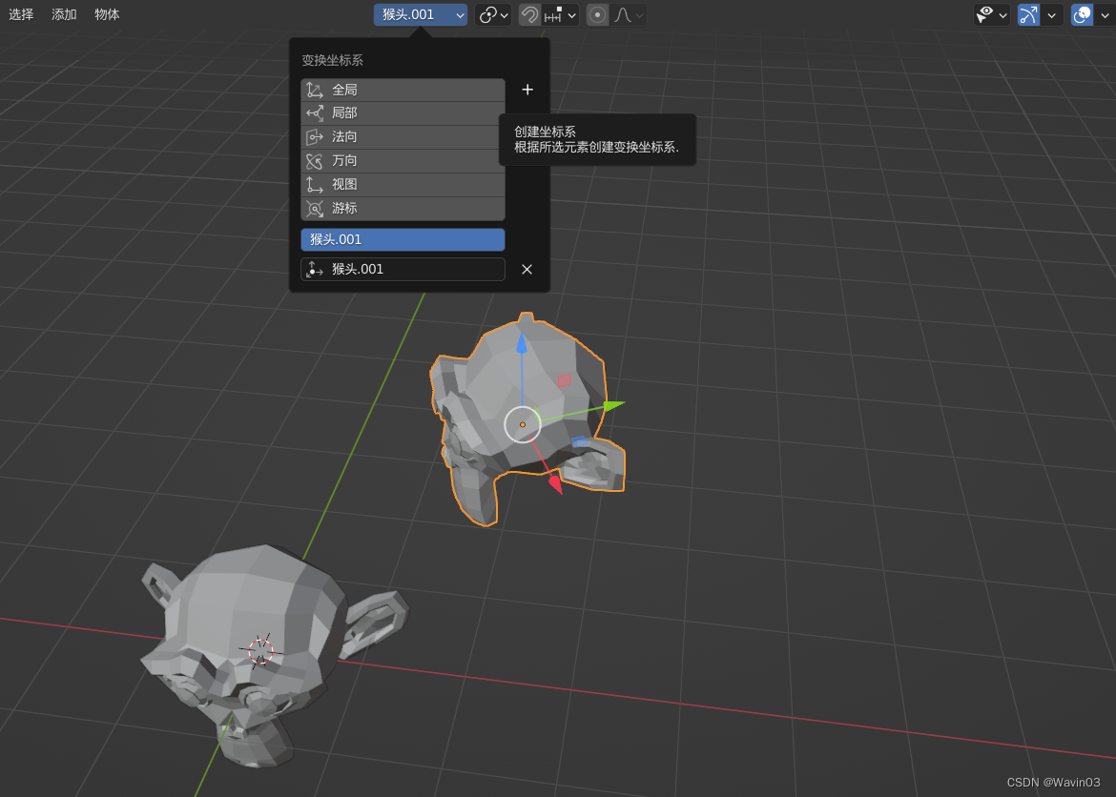
Task: Click the 变换坐标系 popup title
Action: pyautogui.click(x=332, y=60)
